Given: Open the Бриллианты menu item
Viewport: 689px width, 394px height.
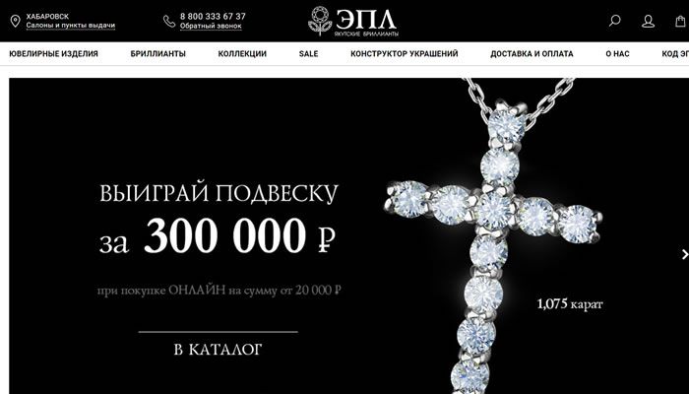Looking at the screenshot, I should pos(158,53).
